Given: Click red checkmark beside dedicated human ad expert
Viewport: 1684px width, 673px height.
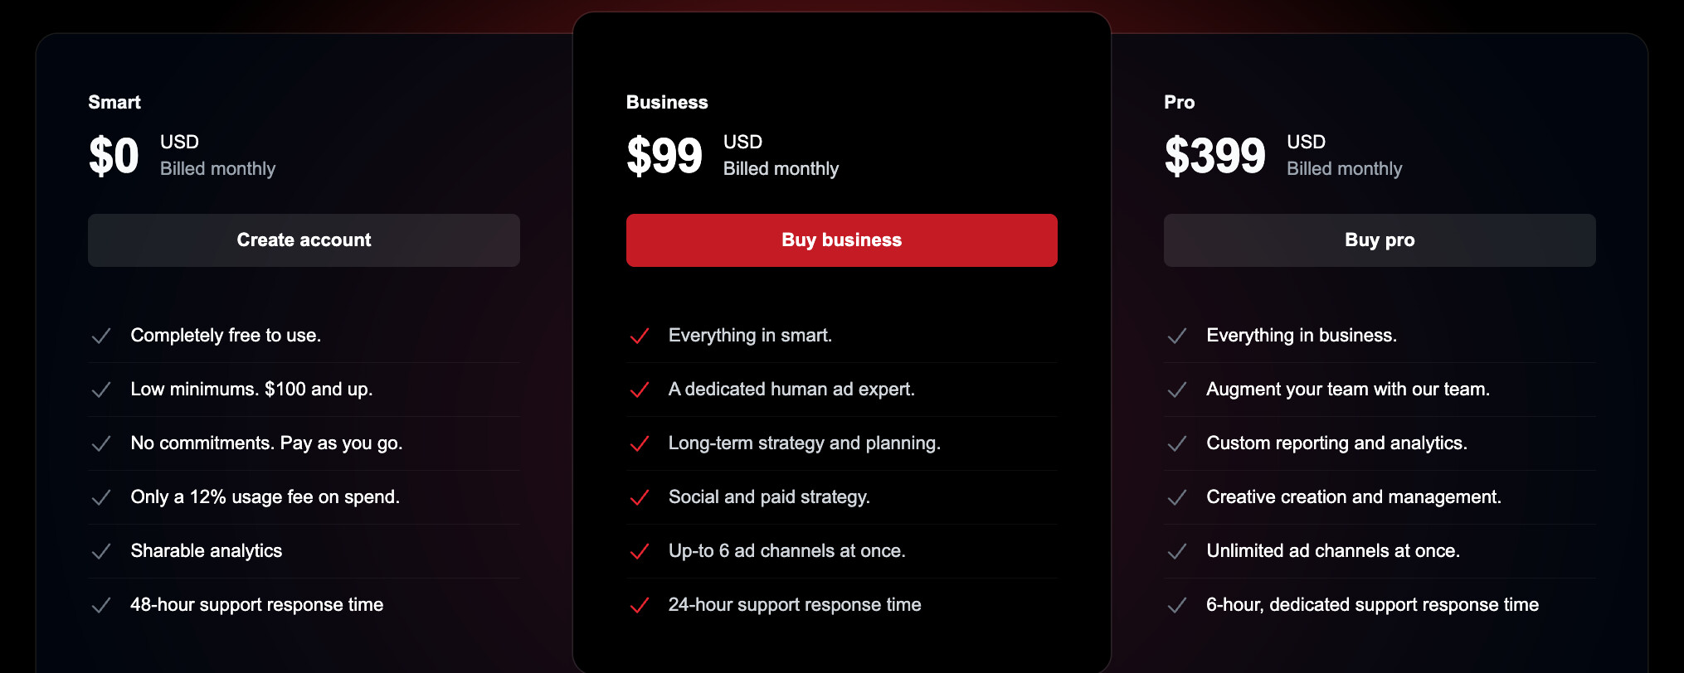Looking at the screenshot, I should coord(639,390).
